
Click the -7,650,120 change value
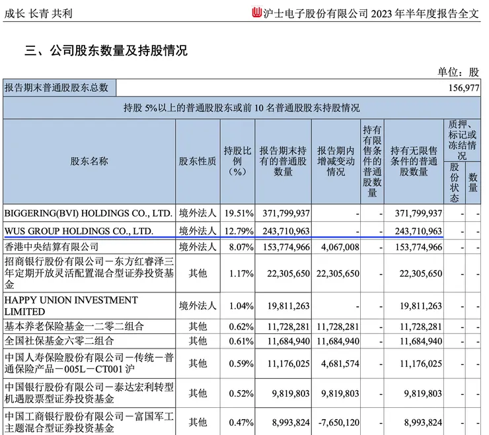339,422
